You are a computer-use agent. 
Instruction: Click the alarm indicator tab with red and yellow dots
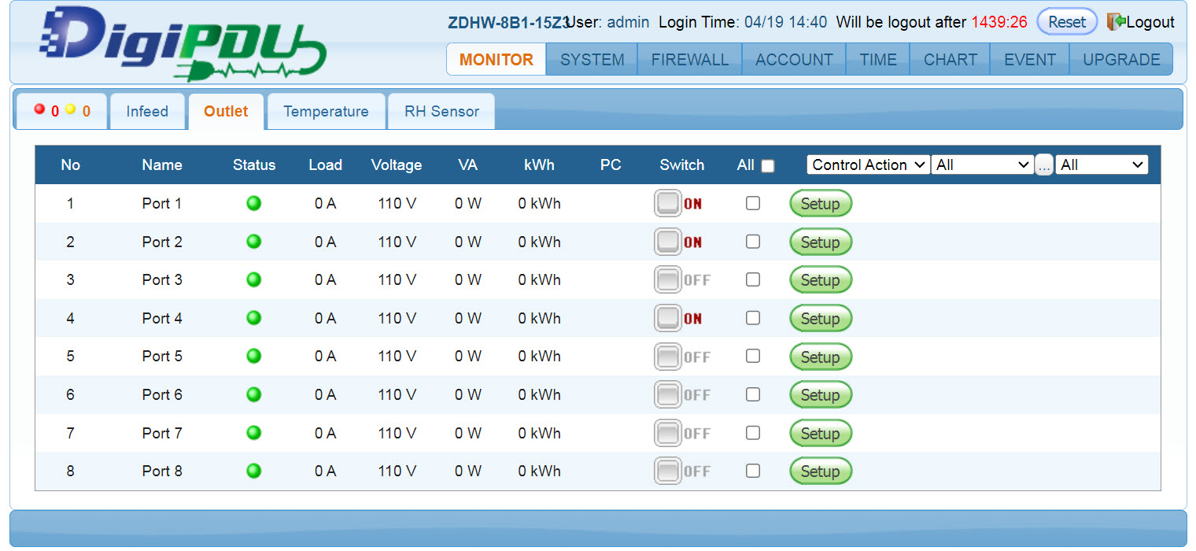click(61, 111)
